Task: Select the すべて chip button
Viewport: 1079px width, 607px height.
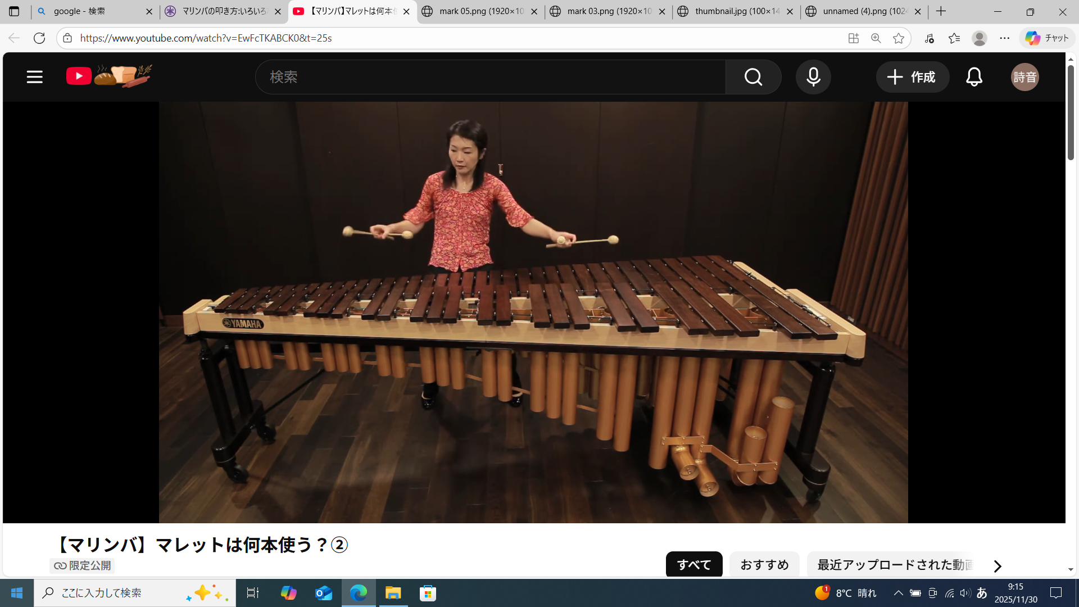Action: (x=694, y=565)
